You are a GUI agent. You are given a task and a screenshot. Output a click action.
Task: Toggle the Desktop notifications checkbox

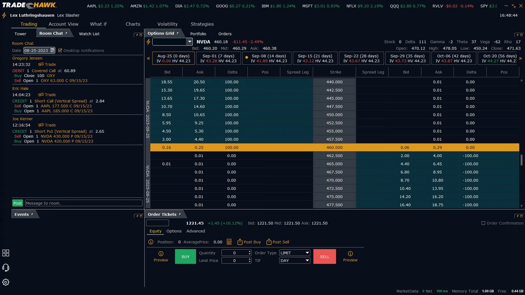(x=60, y=50)
